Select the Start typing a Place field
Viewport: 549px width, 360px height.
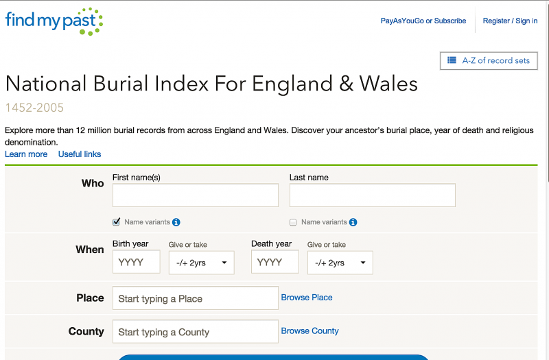pos(196,298)
